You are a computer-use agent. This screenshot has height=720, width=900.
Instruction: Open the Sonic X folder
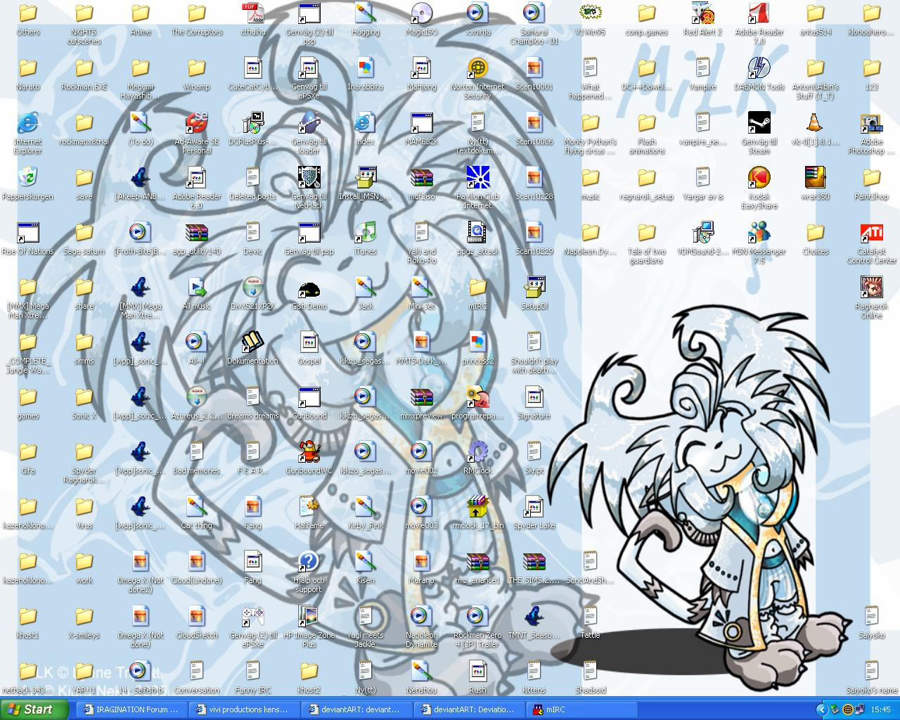[x=84, y=397]
